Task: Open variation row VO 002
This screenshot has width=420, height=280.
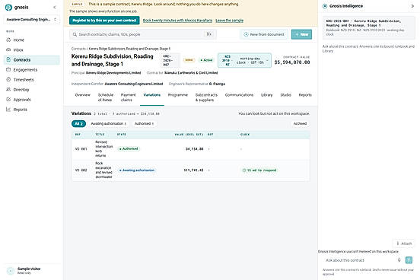Action: [x=191, y=170]
